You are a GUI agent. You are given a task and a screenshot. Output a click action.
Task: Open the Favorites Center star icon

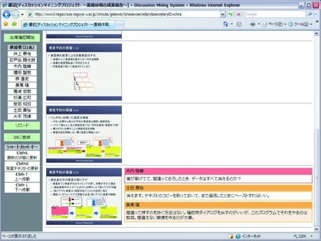[x=6, y=24]
